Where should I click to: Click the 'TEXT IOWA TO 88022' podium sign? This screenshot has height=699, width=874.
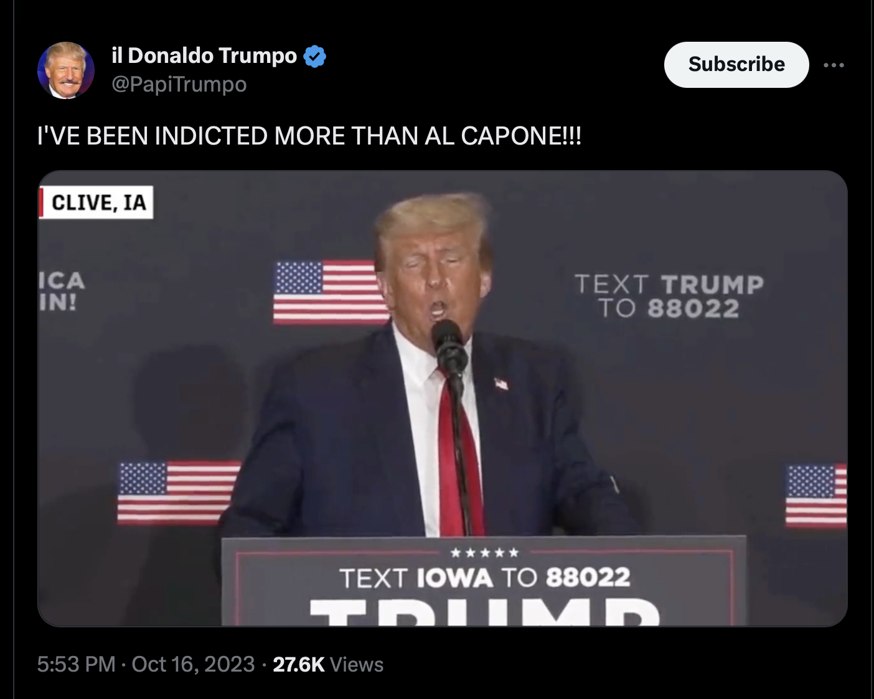[x=485, y=578]
